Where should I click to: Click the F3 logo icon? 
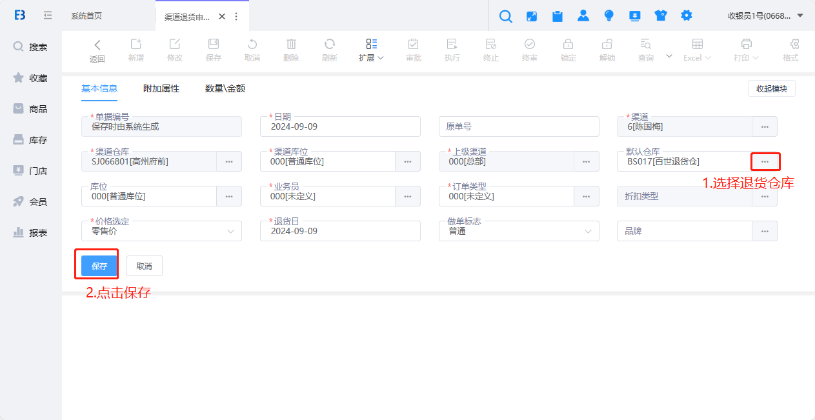[20, 15]
